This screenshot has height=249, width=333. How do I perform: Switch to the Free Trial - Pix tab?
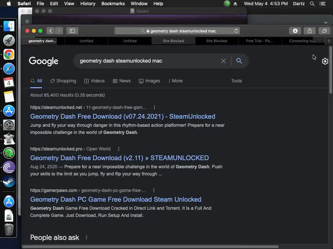(x=259, y=41)
